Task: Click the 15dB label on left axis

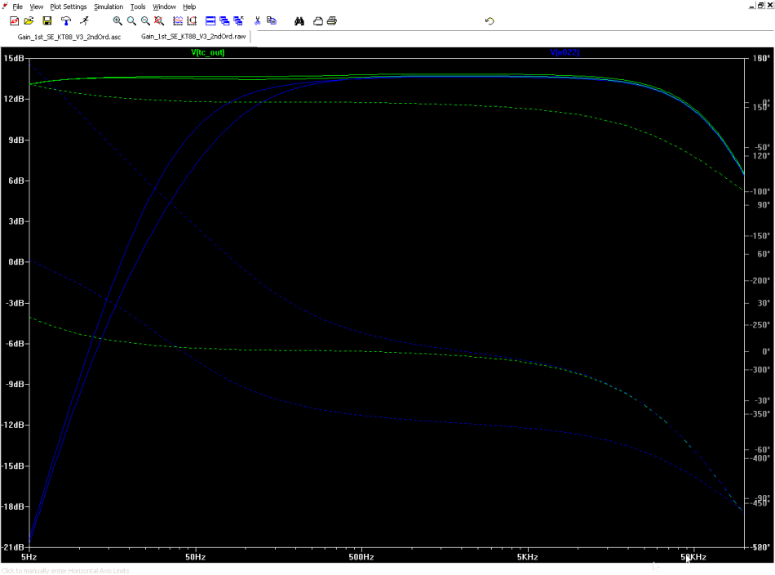Action: pos(13,58)
